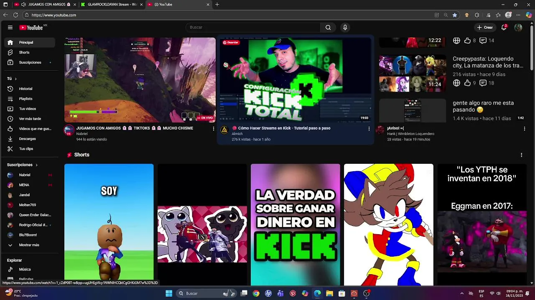535x300 pixels.
Task: Open the Nabriel channel avatar under live video
Action: point(69,130)
